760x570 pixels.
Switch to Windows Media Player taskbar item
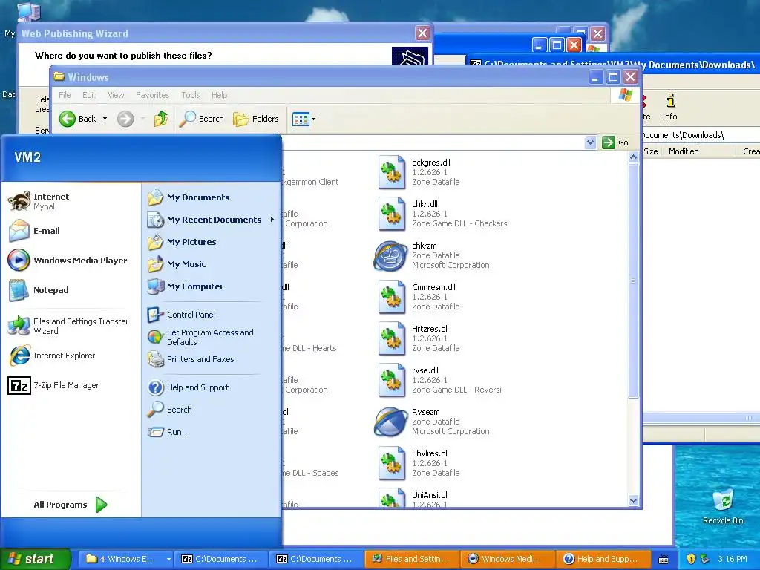coord(508,559)
